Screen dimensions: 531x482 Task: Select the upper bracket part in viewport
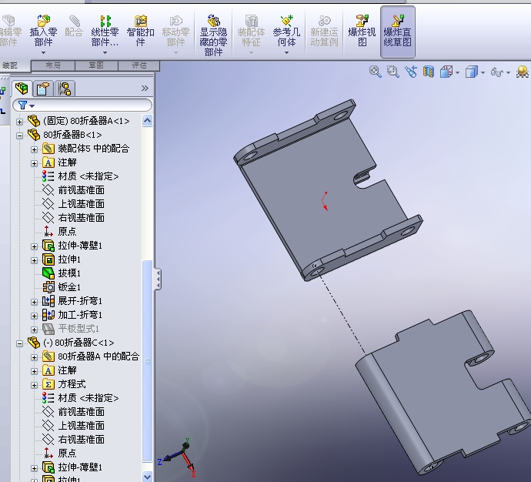tap(315, 203)
